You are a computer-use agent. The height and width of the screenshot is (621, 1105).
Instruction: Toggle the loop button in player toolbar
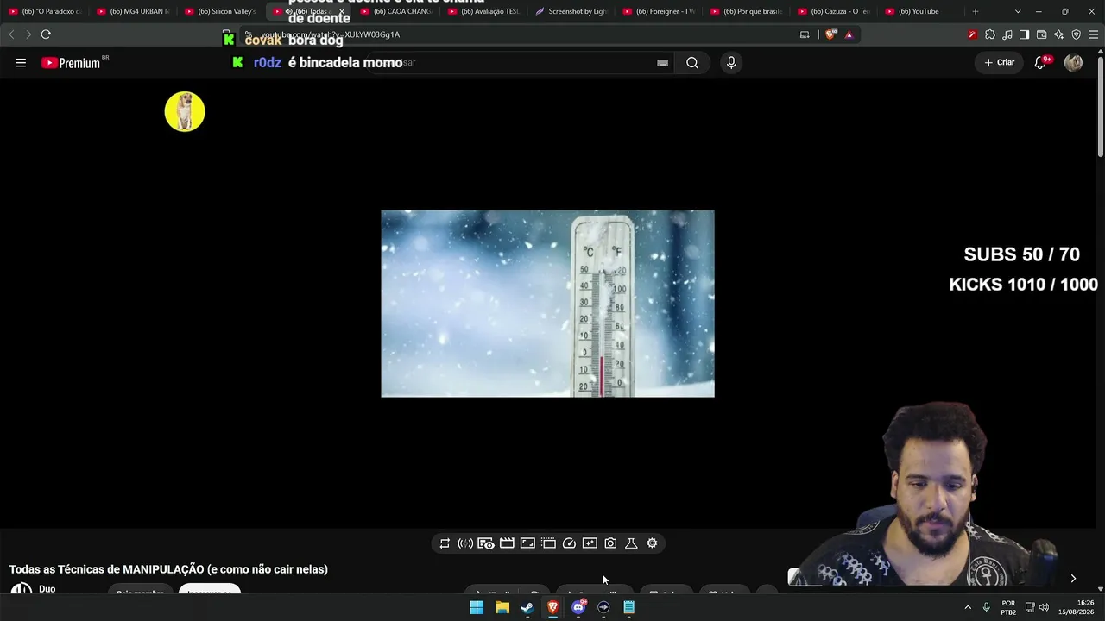[x=445, y=543]
